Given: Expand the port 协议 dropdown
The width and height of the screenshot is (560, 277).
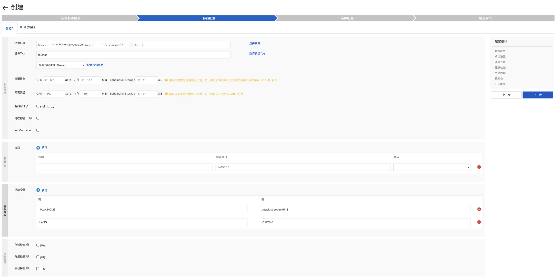Looking at the screenshot, I should click(432, 167).
